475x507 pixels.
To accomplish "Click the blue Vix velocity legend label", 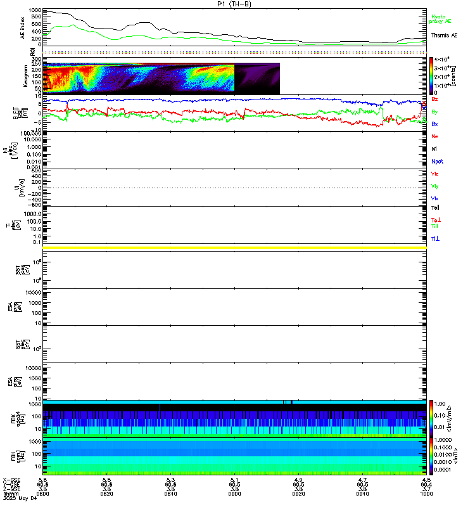I will tap(434, 198).
